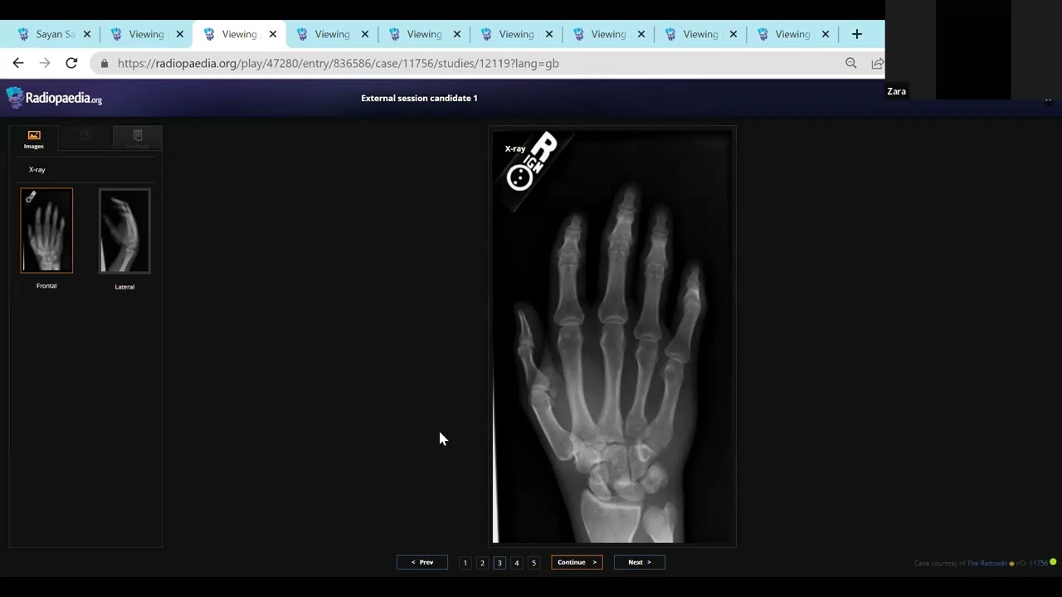Click the browser forward arrow
This screenshot has width=1062, height=597.
point(45,63)
